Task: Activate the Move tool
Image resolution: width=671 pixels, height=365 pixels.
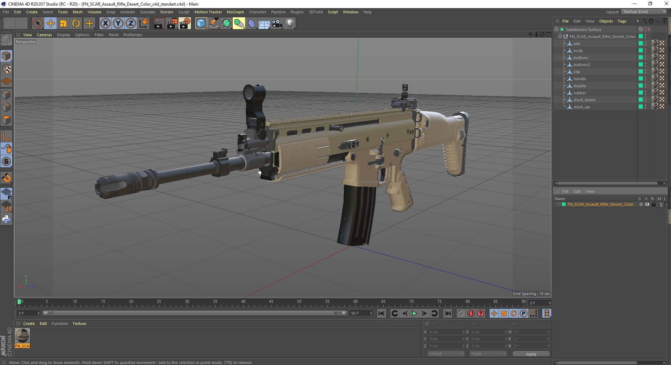Action: coord(51,24)
